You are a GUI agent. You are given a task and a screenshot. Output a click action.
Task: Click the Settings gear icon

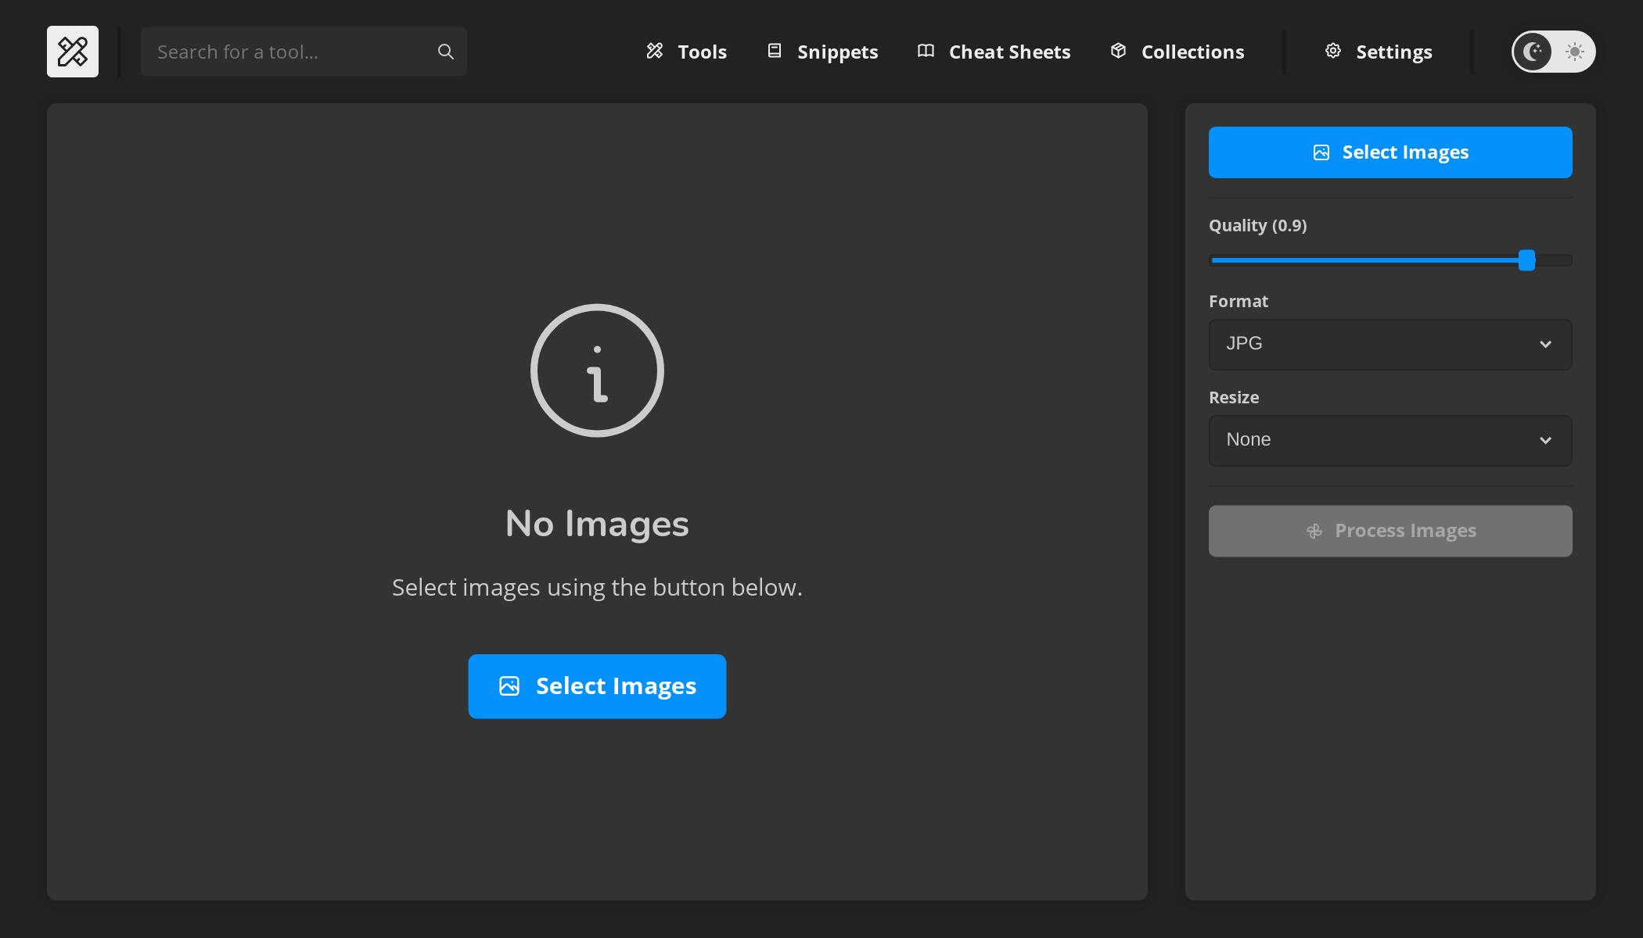(1333, 51)
